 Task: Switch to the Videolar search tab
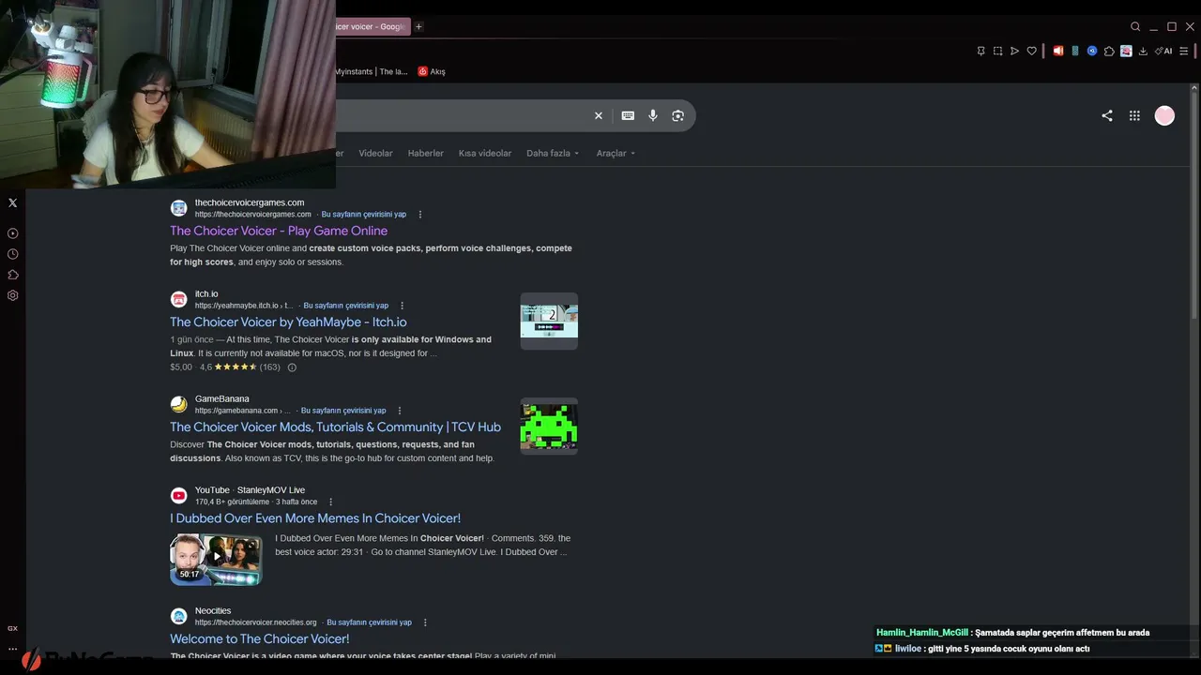pyautogui.click(x=375, y=153)
